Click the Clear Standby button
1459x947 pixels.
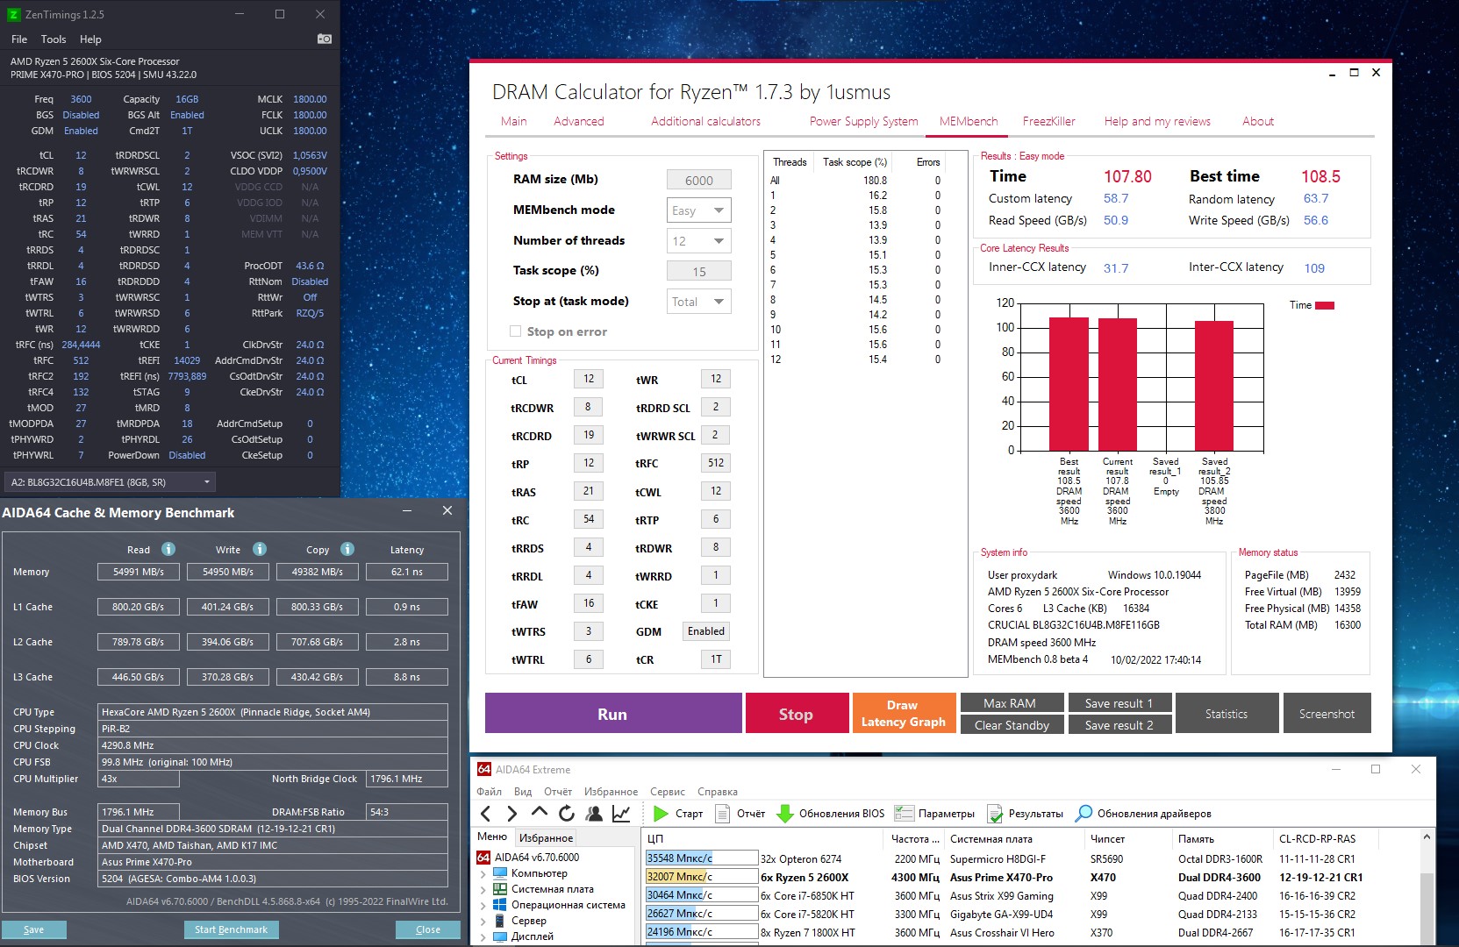pyautogui.click(x=1012, y=725)
